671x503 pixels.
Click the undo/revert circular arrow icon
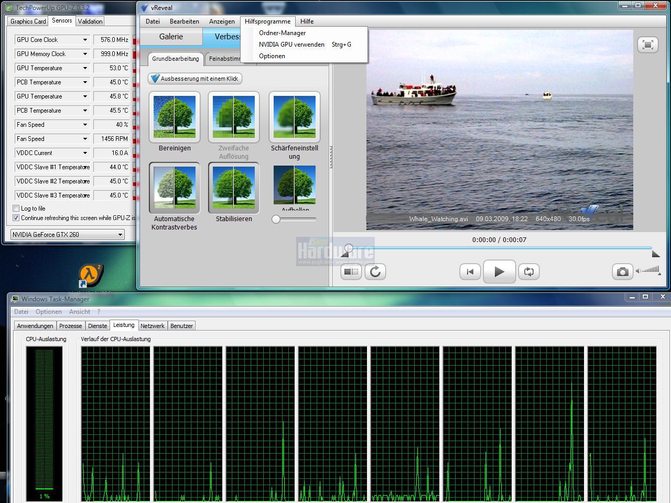coord(375,271)
